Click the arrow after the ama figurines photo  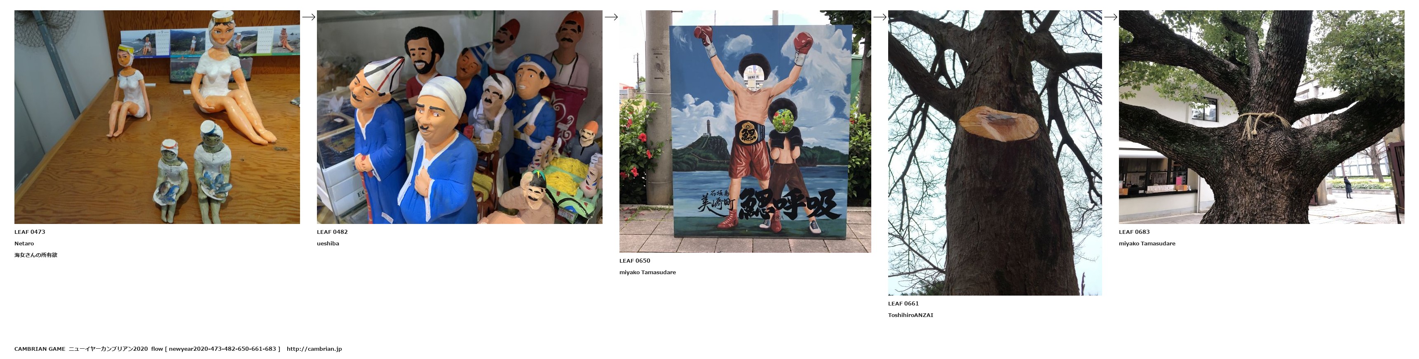point(308,17)
